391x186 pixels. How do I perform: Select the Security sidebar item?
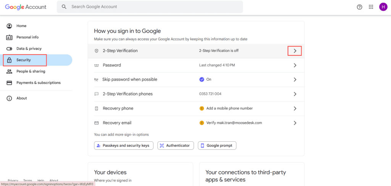coord(36,60)
